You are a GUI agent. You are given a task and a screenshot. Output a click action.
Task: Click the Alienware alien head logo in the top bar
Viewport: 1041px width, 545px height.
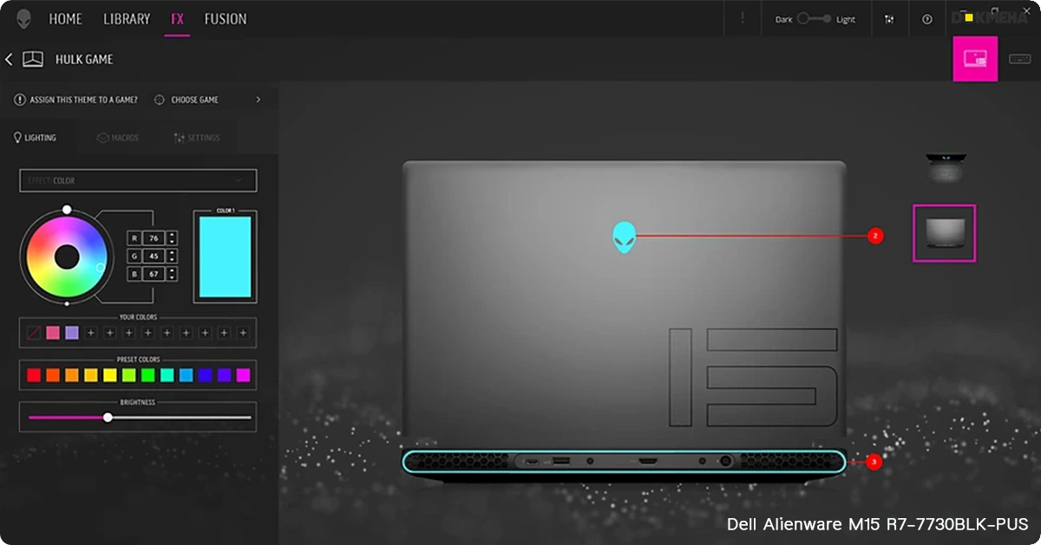click(23, 18)
